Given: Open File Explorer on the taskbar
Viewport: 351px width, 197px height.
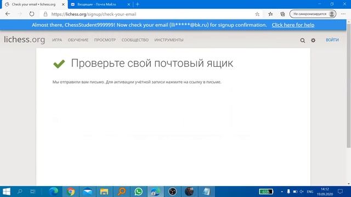Looking at the screenshot, I should click(x=104, y=192).
